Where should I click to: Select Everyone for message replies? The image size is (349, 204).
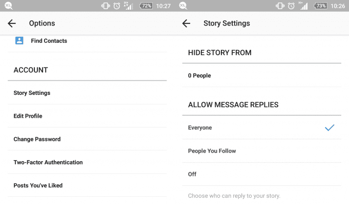tap(262, 127)
